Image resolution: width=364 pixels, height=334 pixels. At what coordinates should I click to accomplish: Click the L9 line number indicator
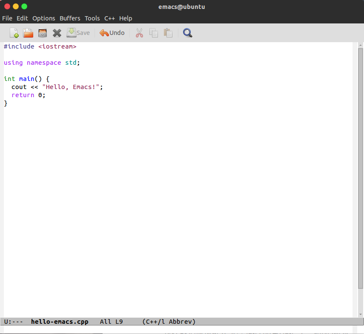click(119, 322)
